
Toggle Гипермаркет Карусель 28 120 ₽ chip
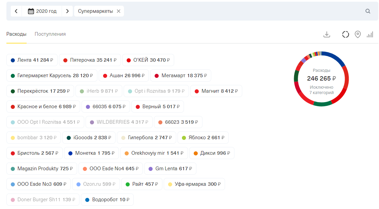52,76
